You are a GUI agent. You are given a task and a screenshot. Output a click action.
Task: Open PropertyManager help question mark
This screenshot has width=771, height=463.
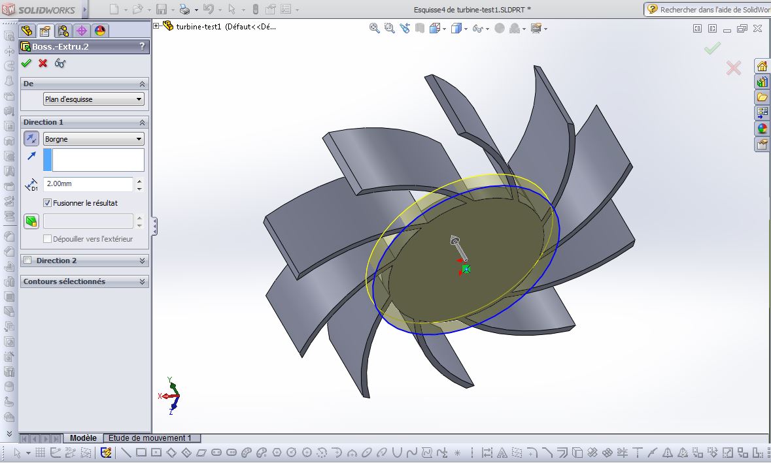[x=142, y=46]
